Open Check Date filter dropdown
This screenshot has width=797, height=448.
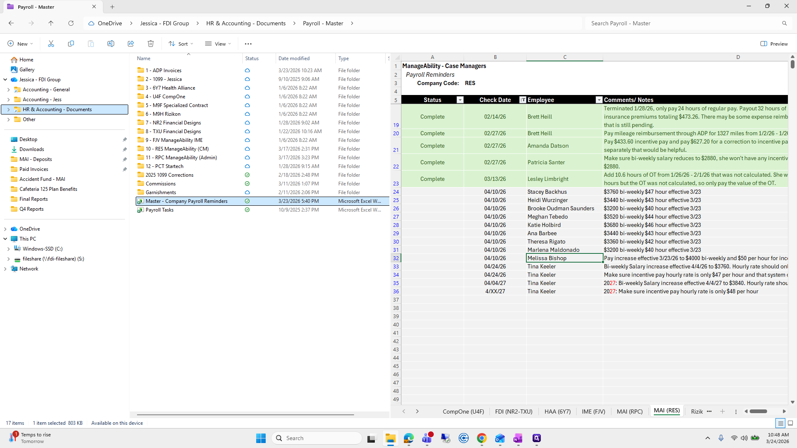[523, 100]
